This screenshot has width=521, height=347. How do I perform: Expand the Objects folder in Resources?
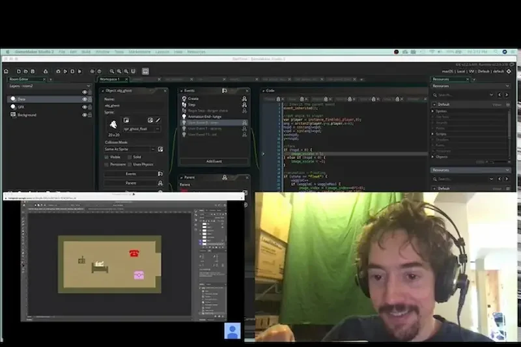(432, 157)
